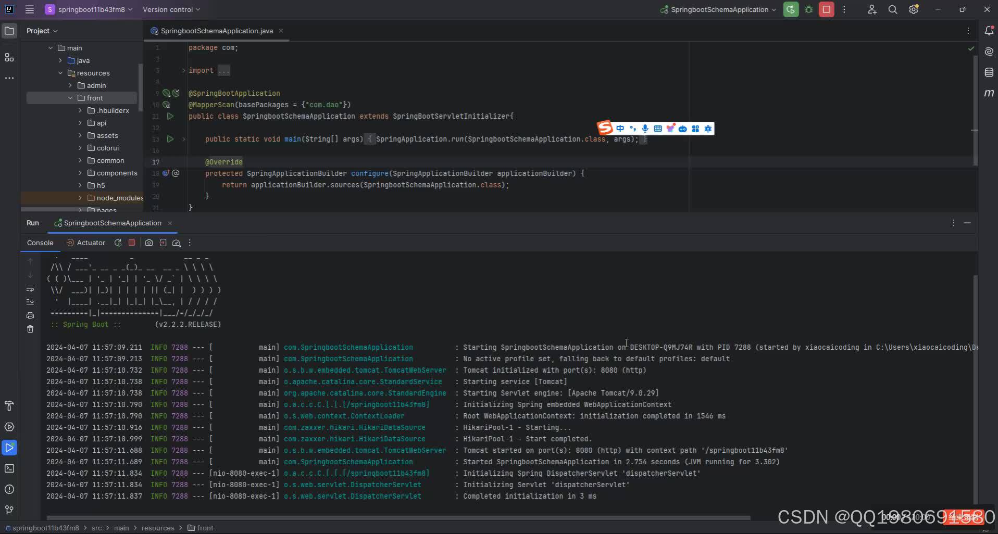Open the main hamburger menu
This screenshot has height=534, width=998.
tap(30, 9)
